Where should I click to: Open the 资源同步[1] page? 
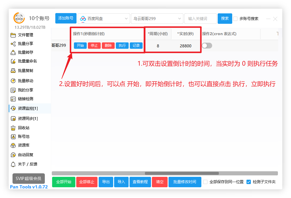[x=28, y=118]
